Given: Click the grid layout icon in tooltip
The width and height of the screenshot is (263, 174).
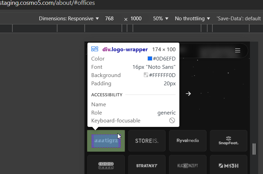Looking at the screenshot, I should (x=95, y=49).
